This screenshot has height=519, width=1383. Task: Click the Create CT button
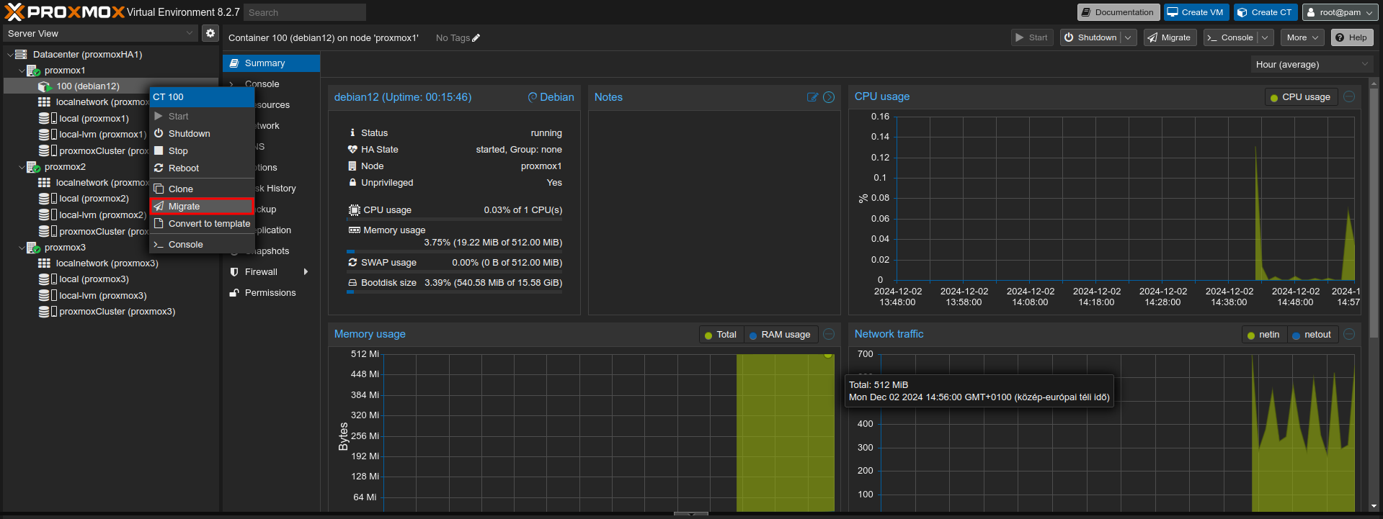pyautogui.click(x=1266, y=12)
